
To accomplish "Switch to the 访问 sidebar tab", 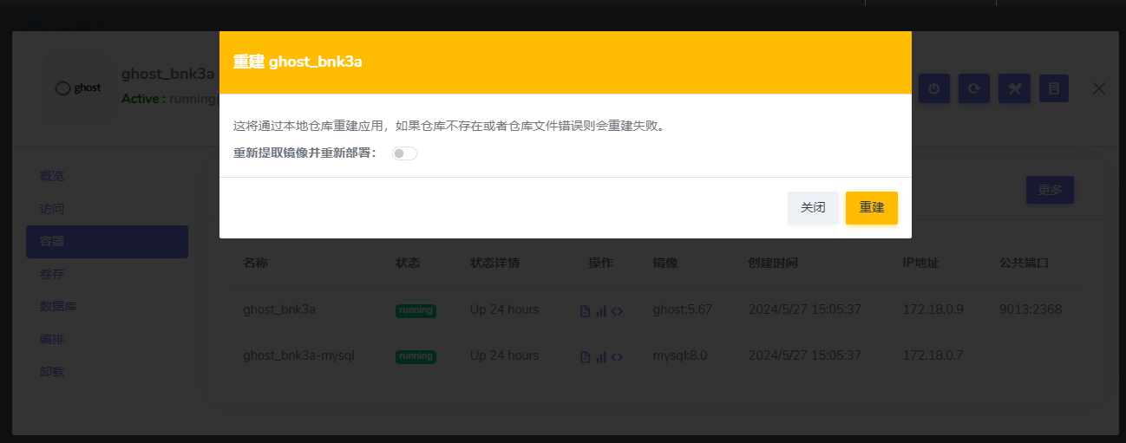I will 52,209.
